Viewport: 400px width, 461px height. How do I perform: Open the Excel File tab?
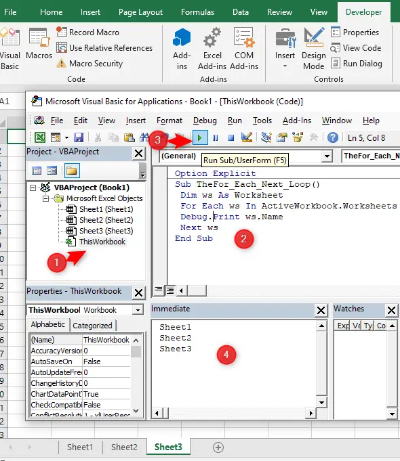(x=10, y=12)
